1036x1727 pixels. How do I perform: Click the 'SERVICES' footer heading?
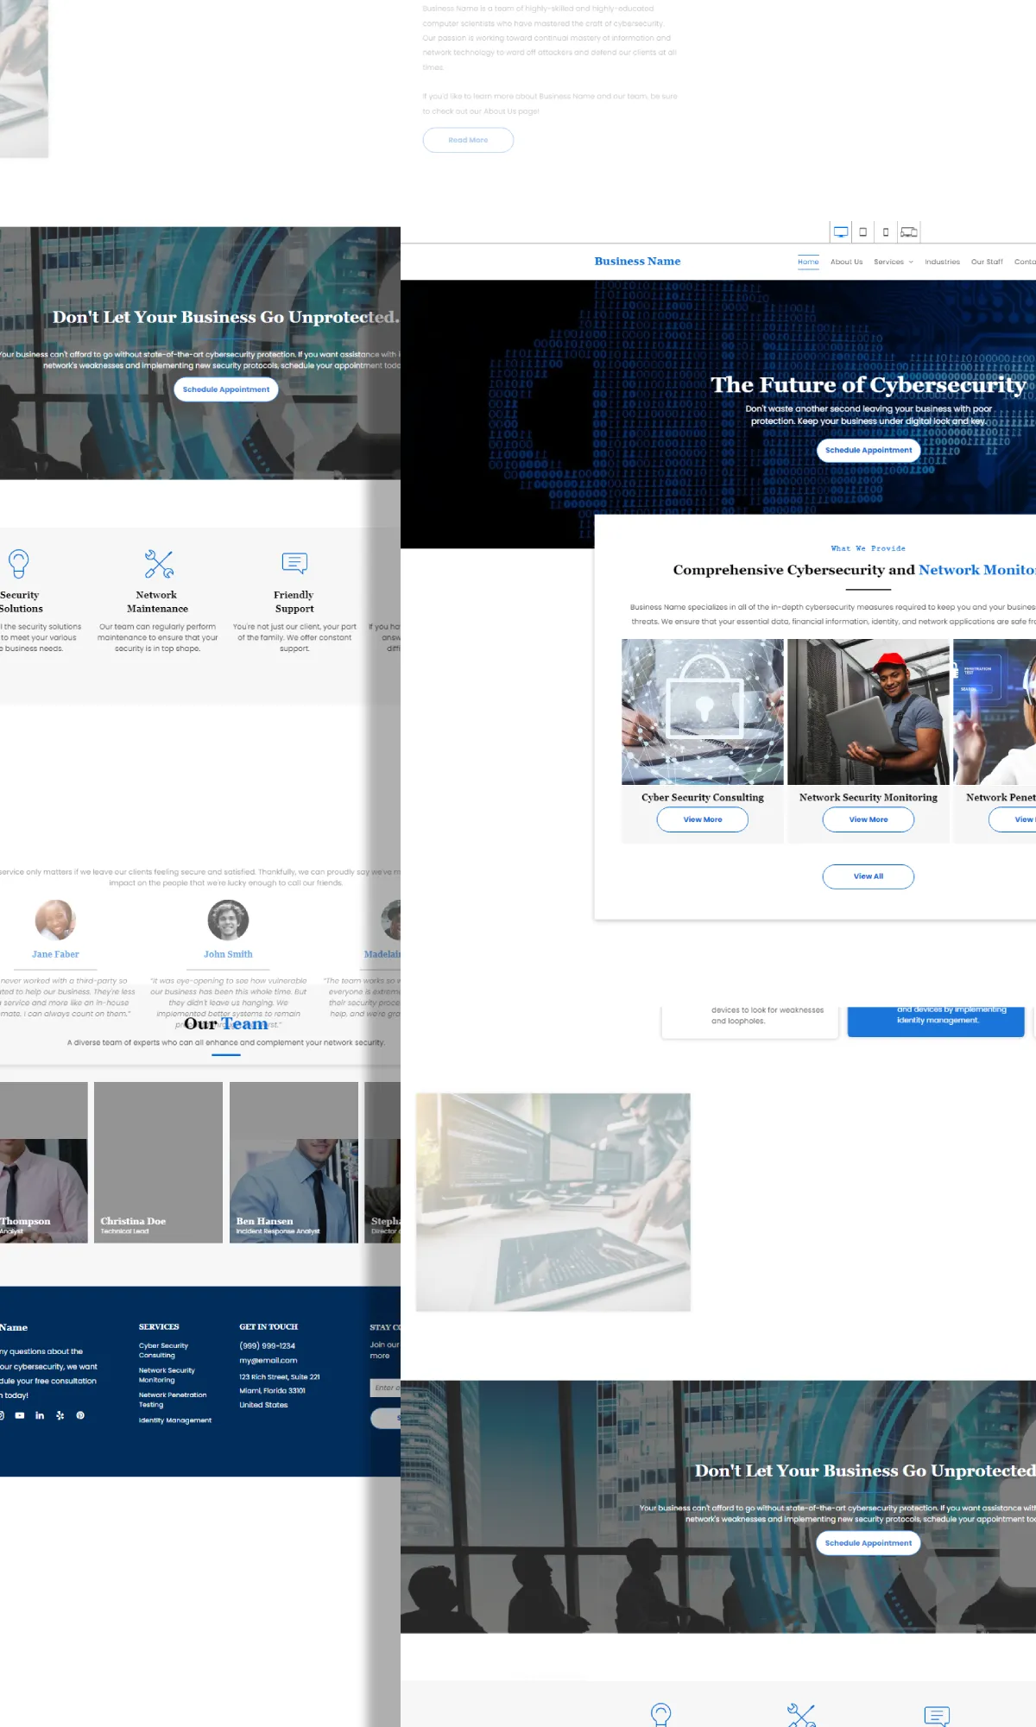(x=159, y=1327)
